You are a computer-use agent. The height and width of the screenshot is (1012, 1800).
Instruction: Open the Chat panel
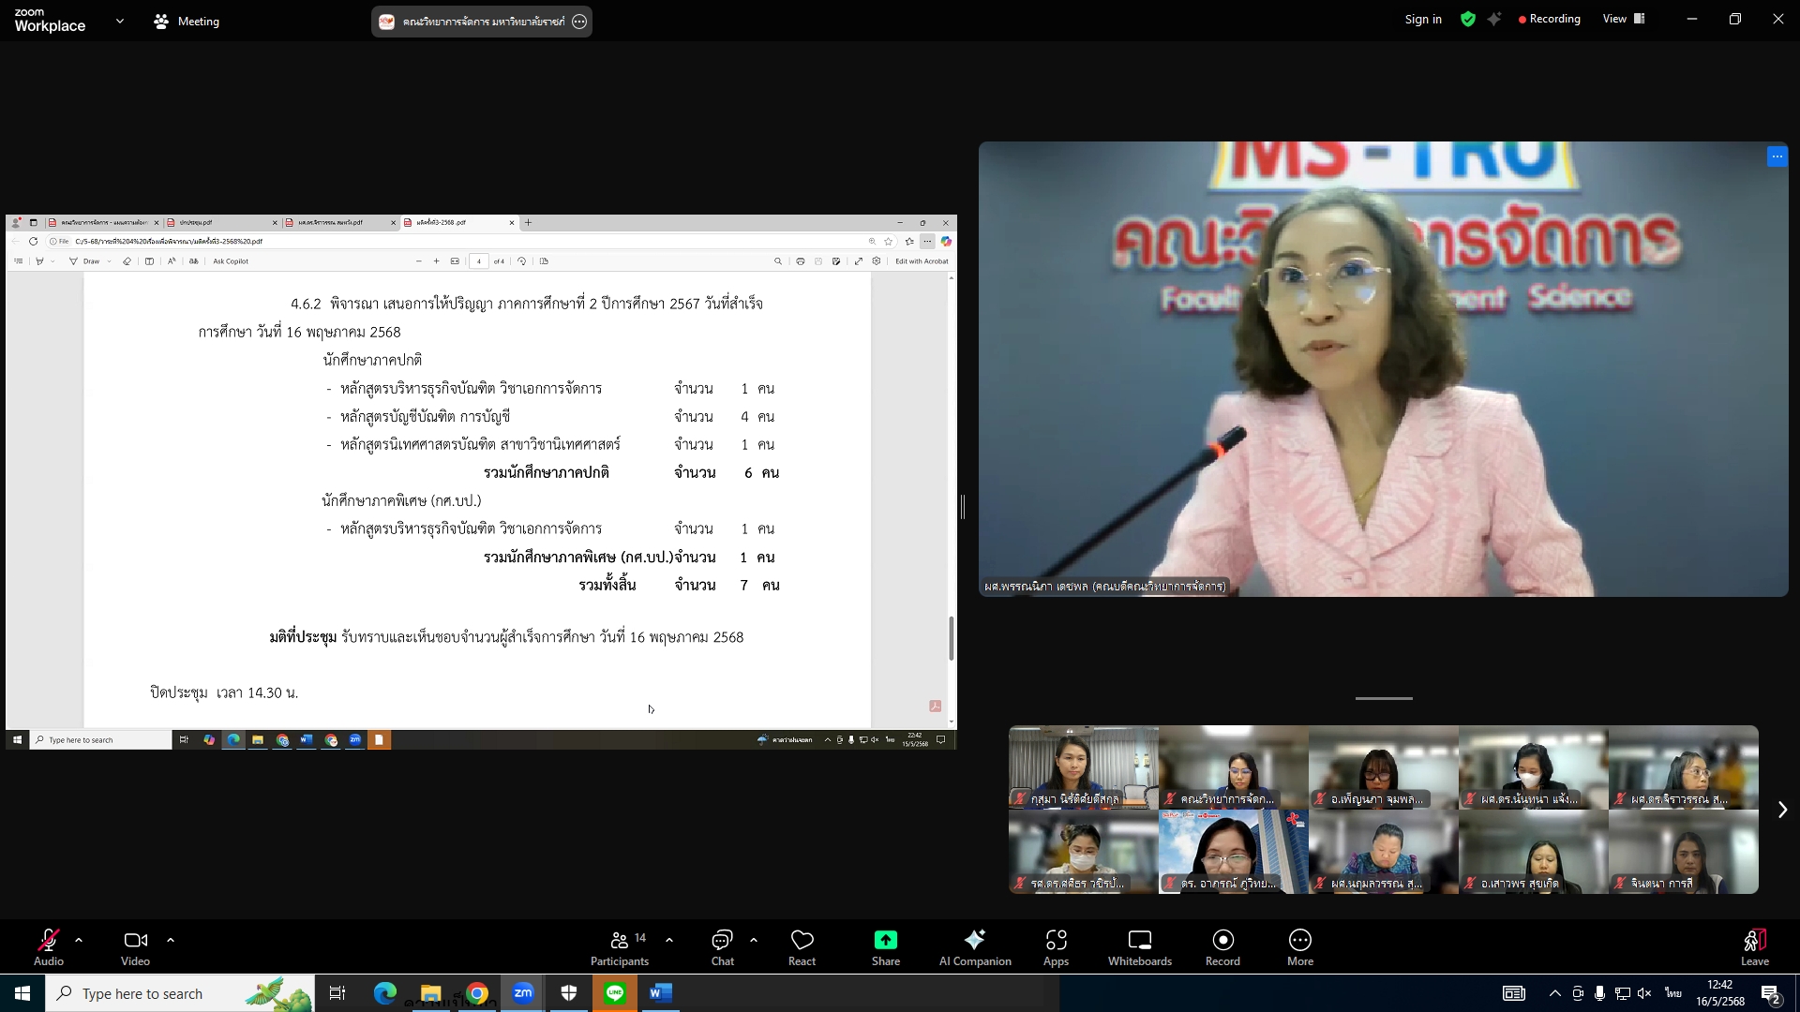pyautogui.click(x=722, y=946)
